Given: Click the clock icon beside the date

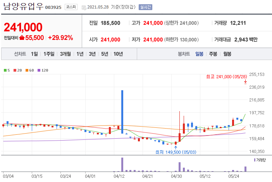Looking at the screenshot, I should (x=84, y=7).
